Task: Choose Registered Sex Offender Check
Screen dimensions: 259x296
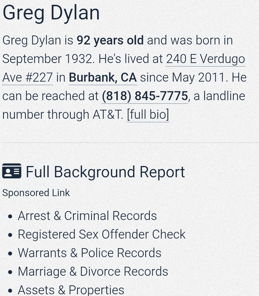Action: click(x=102, y=234)
